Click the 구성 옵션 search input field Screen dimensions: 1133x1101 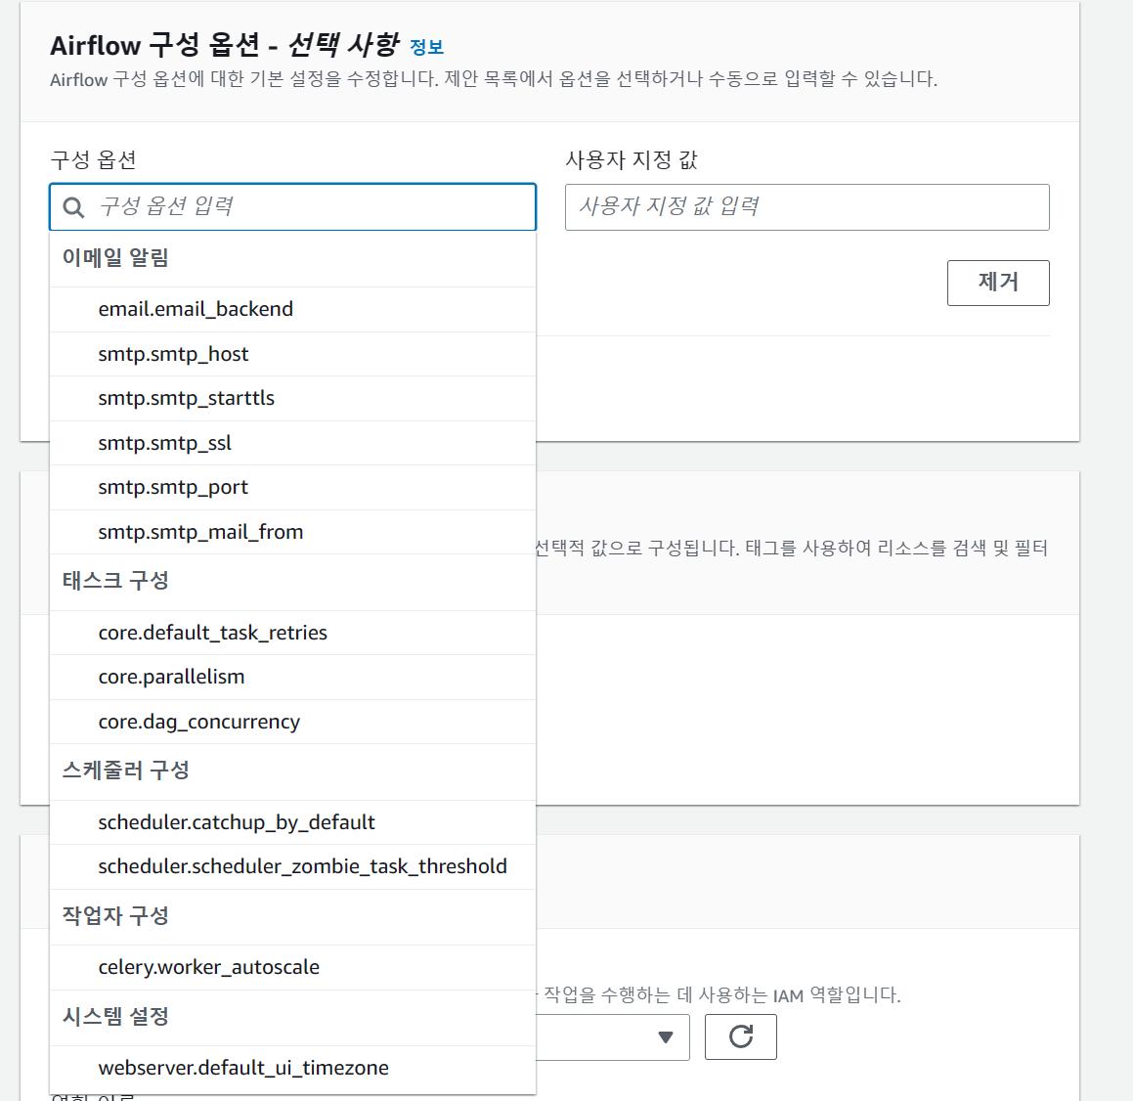click(x=311, y=207)
